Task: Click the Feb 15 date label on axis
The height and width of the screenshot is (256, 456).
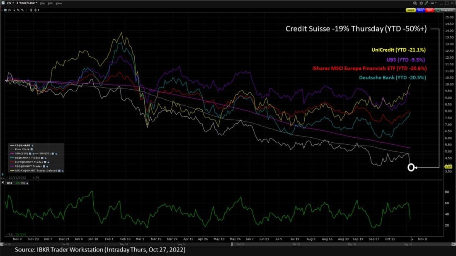Action: 125,239
